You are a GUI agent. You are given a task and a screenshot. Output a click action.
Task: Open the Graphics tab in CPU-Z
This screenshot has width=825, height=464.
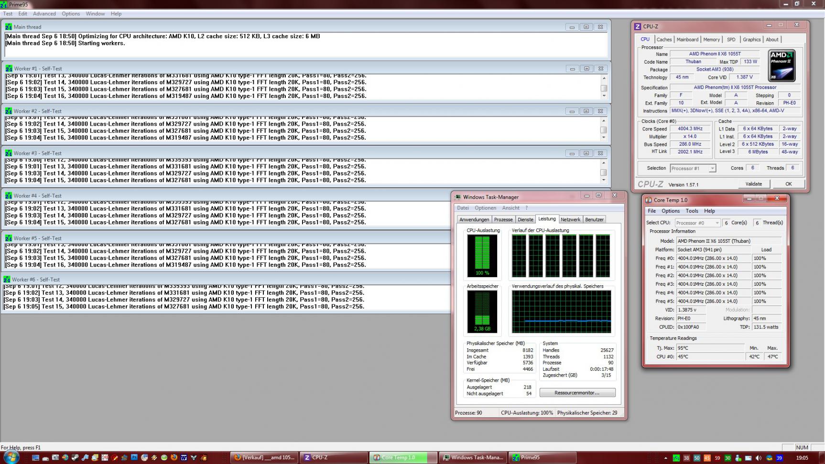click(751, 40)
